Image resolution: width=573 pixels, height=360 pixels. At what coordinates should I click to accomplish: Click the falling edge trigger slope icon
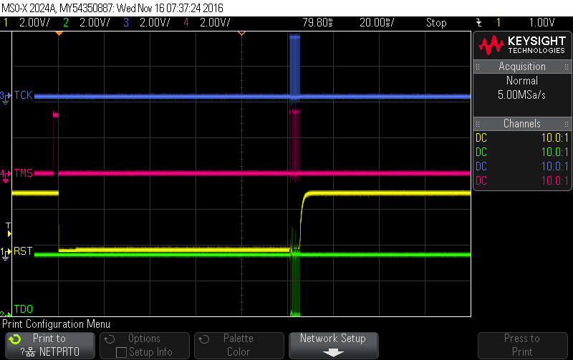(x=479, y=23)
